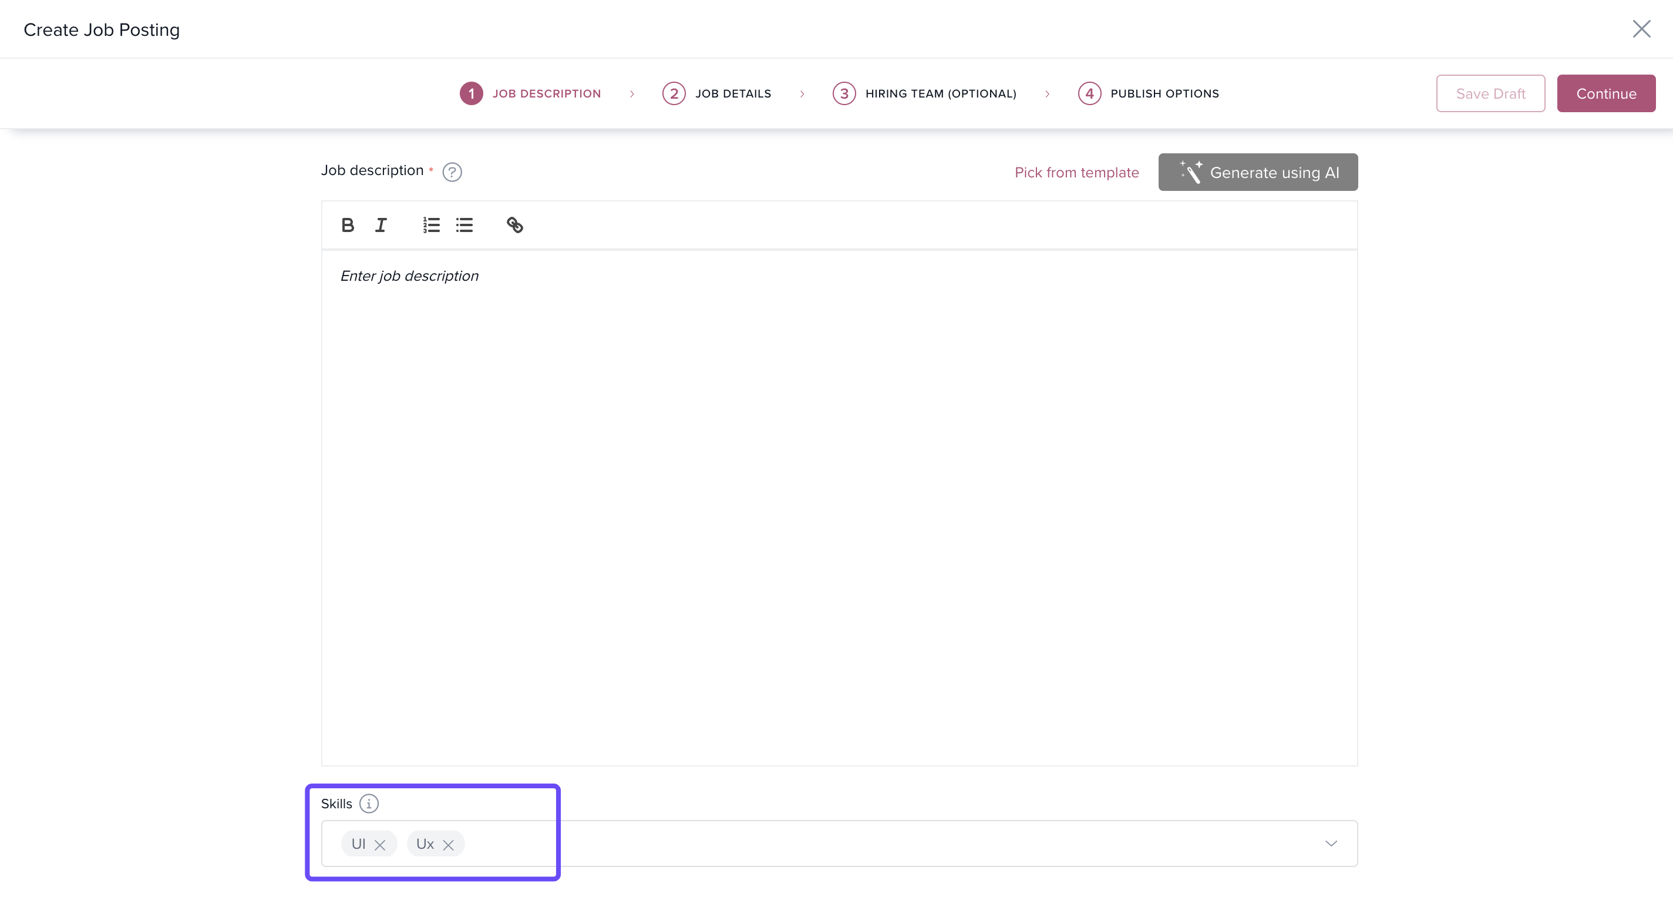Image resolution: width=1673 pixels, height=914 pixels.
Task: Open job description help tooltip icon
Action: tap(452, 172)
